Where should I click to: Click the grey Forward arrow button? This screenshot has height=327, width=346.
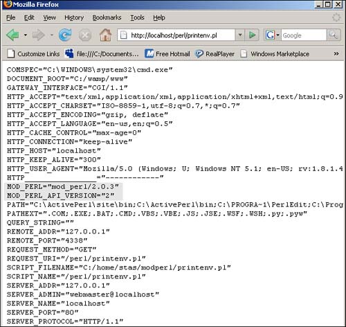point(39,35)
